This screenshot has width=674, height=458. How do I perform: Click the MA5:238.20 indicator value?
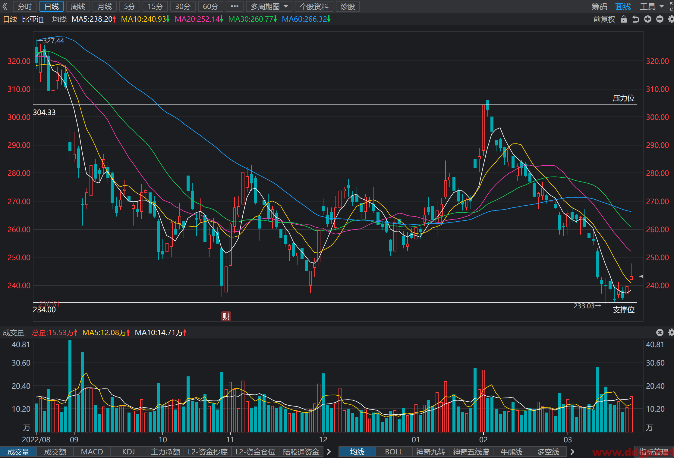coord(94,19)
